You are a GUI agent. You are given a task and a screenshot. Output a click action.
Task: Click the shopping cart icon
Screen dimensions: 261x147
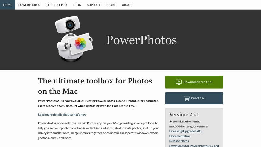(x=186, y=98)
